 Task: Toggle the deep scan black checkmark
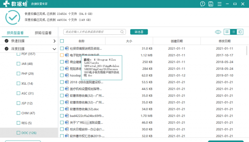click(x=7, y=48)
